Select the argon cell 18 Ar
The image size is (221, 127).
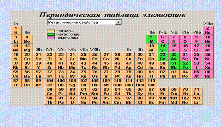point(208,48)
